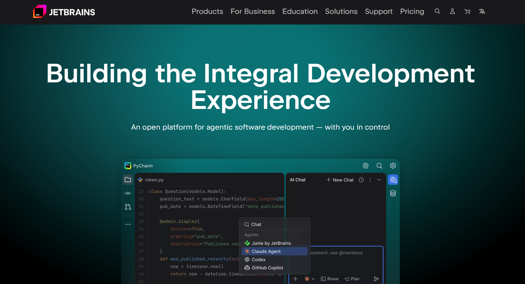Open the language selector icon
The image size is (525, 284).
[x=482, y=12]
